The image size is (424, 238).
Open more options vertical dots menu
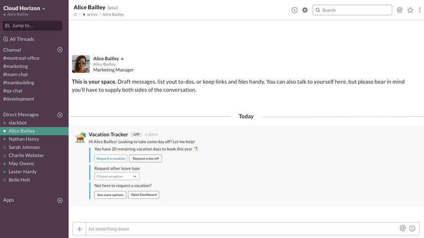[420, 10]
